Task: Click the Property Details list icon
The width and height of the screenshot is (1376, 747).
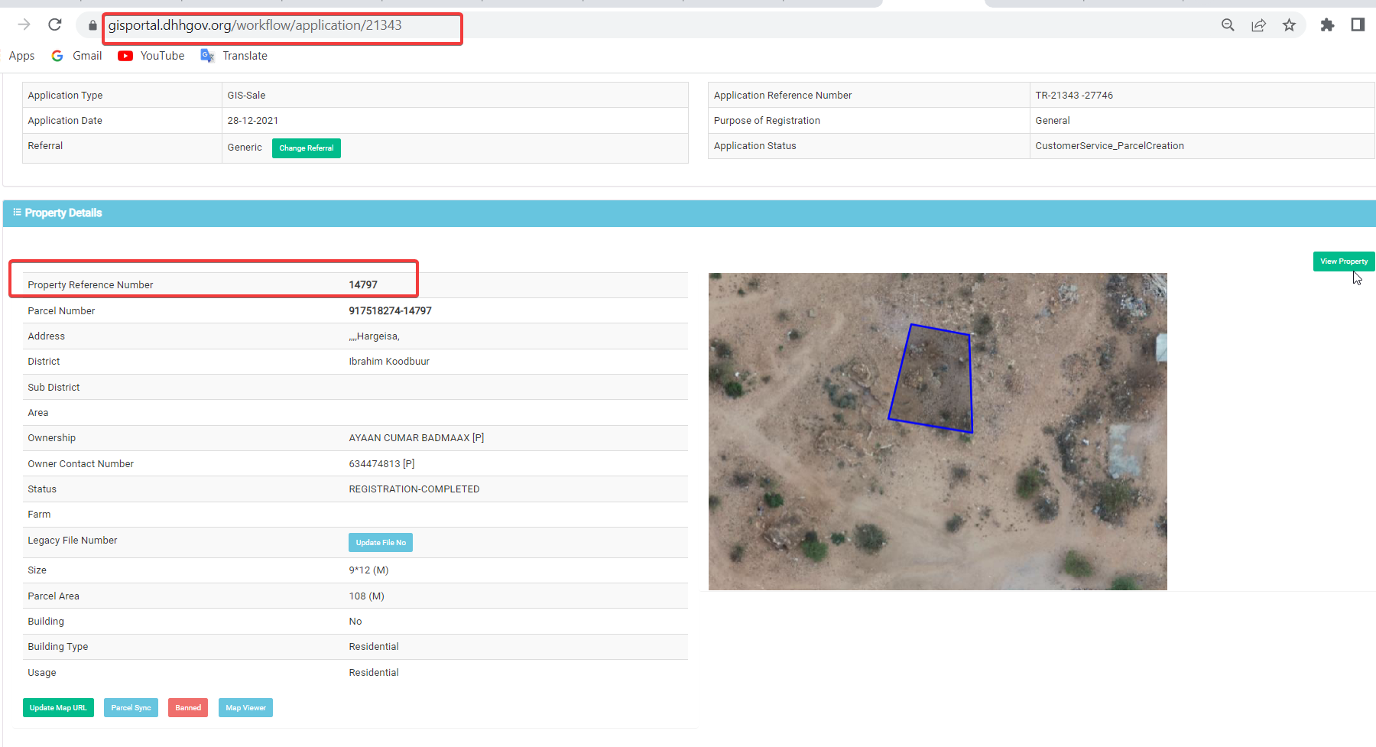Action: pos(17,213)
